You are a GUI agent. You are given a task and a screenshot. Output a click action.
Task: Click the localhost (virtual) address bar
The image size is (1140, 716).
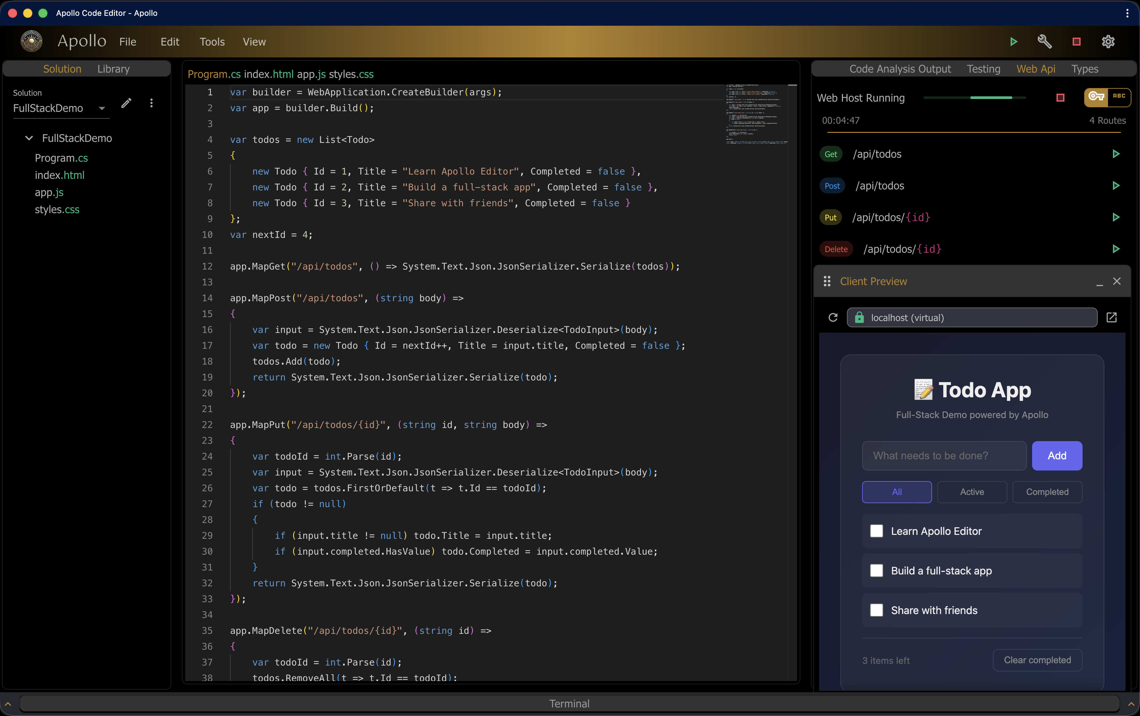click(x=971, y=317)
